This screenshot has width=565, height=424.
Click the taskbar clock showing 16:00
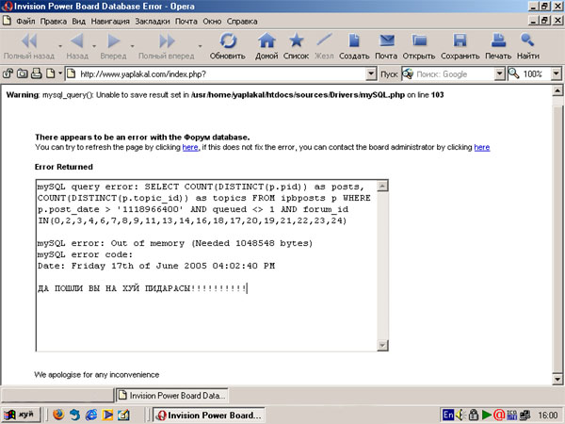coord(548,416)
